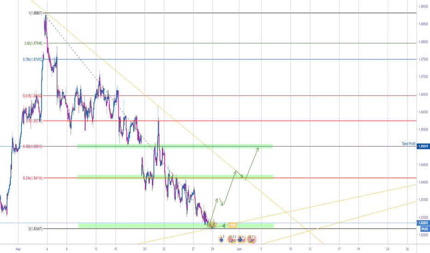Click 1.85500 on the price axis
This screenshot has height=253, width=430.
tap(423, 129)
